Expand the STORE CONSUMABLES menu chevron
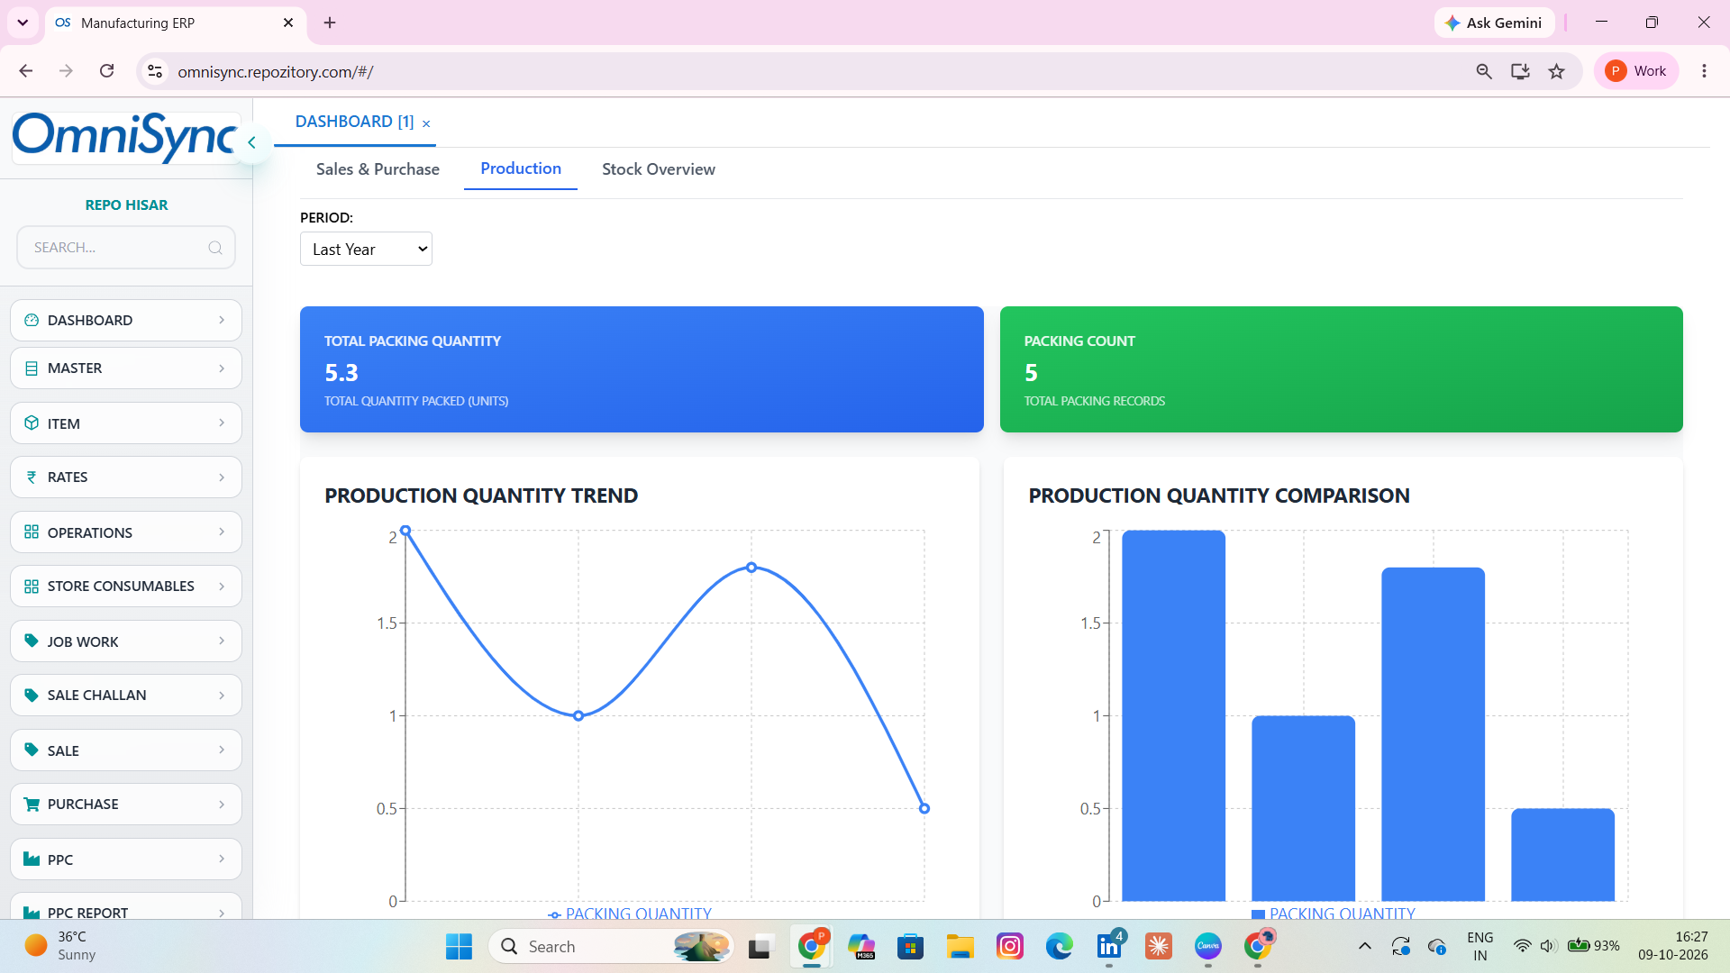Image resolution: width=1730 pixels, height=973 pixels. (222, 587)
